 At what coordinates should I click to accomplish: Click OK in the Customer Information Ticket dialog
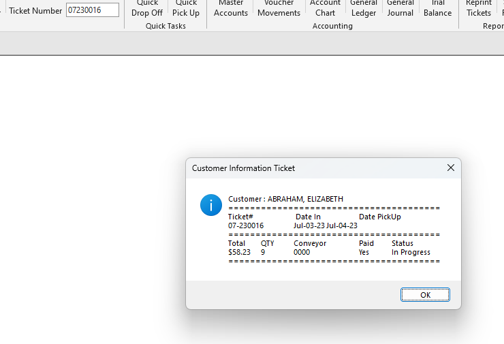pyautogui.click(x=425, y=295)
